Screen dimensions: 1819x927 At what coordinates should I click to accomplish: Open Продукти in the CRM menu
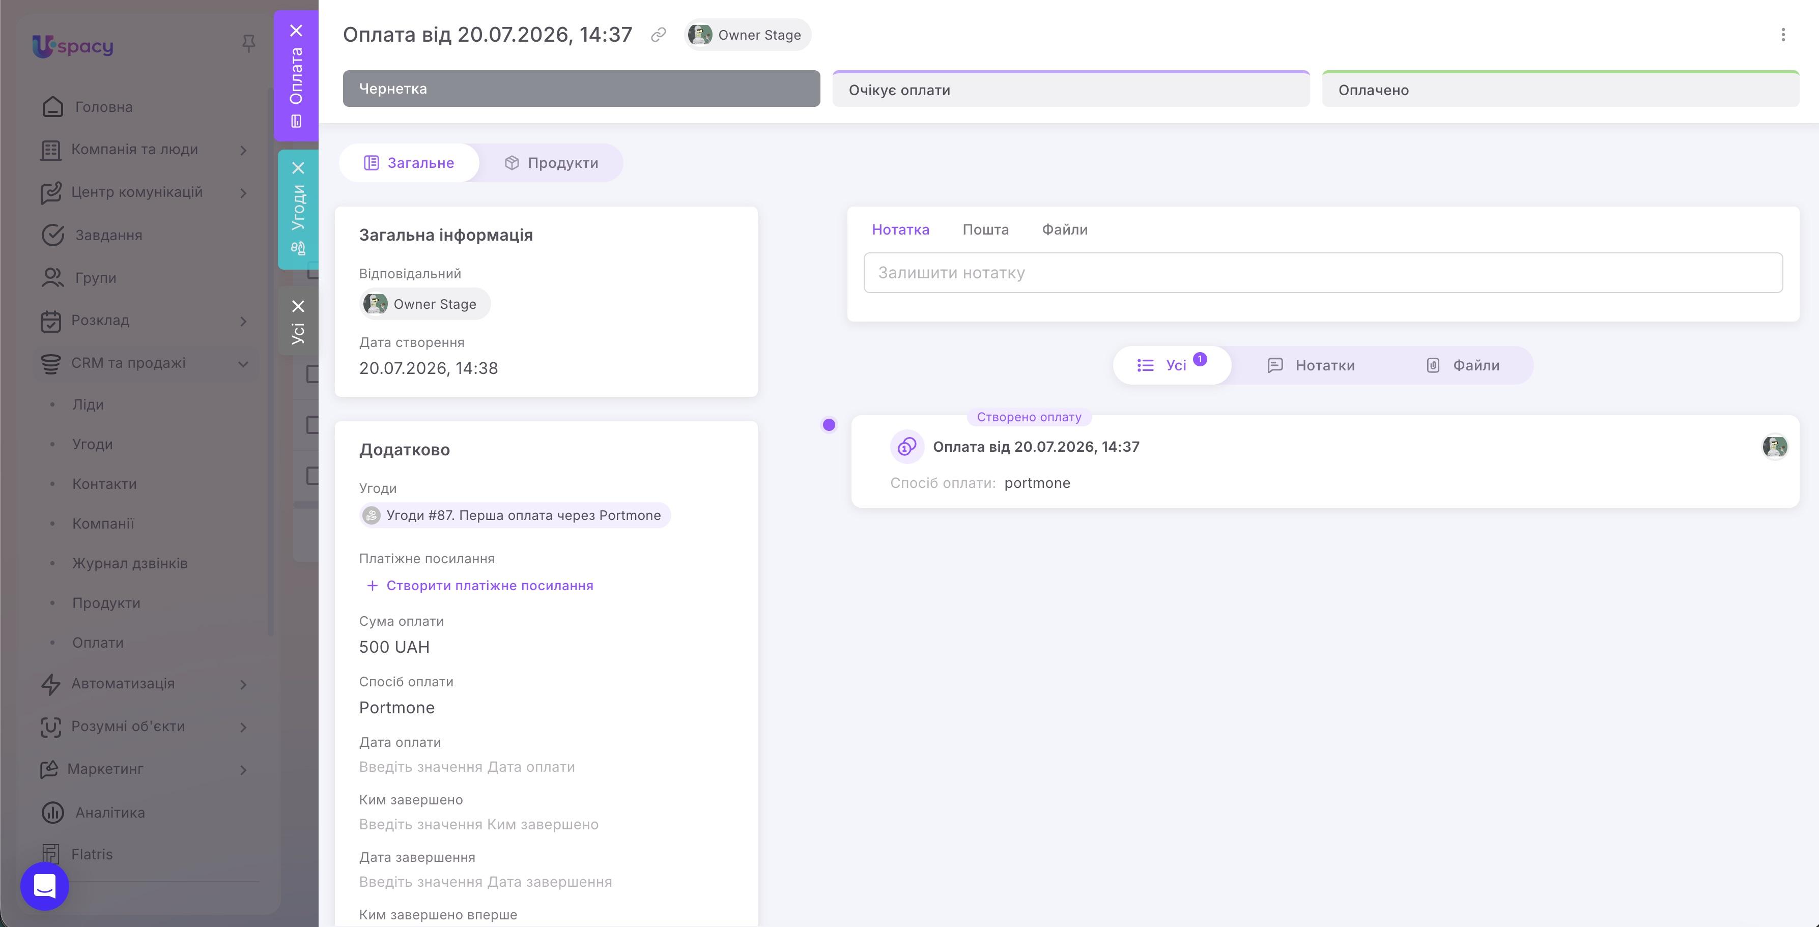coord(106,603)
